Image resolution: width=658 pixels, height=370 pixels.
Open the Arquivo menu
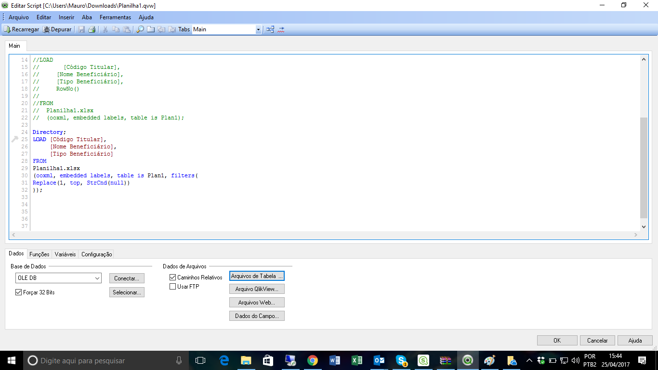[19, 17]
